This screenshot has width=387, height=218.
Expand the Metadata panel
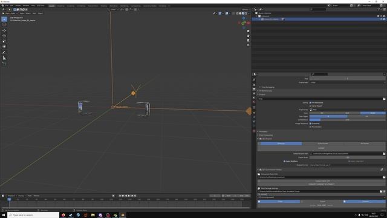click(x=262, y=131)
